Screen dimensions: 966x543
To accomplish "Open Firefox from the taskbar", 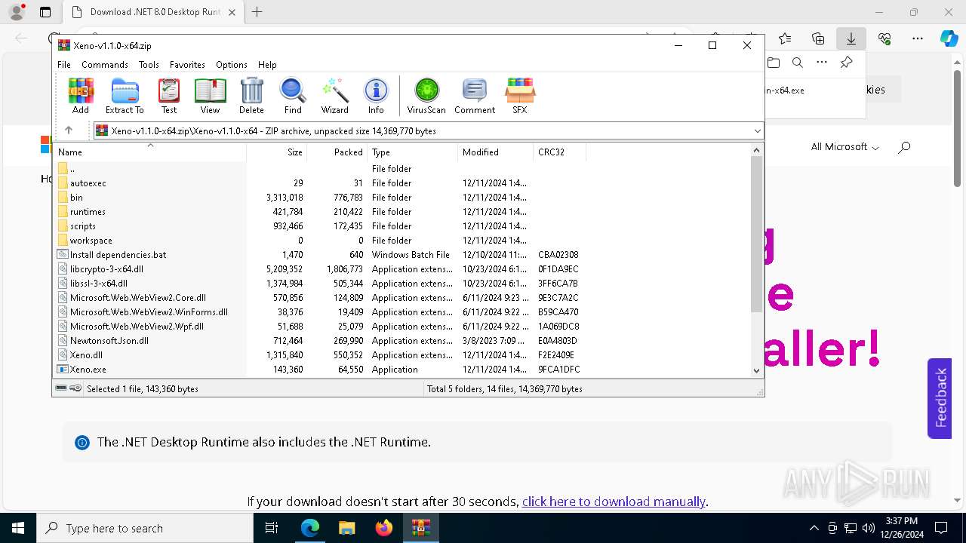I will pos(384,528).
